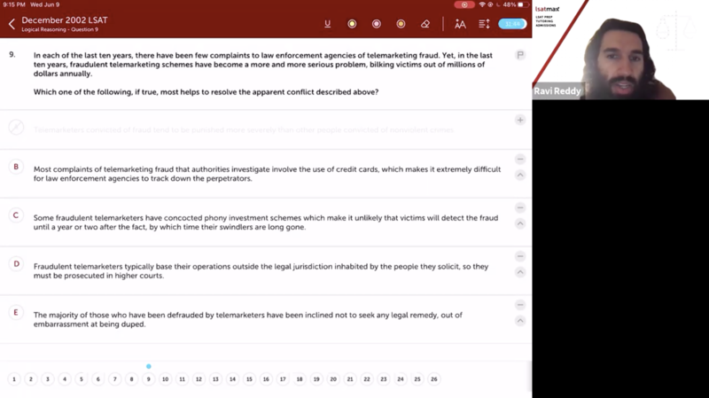Open the text size settings
The height and width of the screenshot is (398, 709).
click(x=460, y=24)
